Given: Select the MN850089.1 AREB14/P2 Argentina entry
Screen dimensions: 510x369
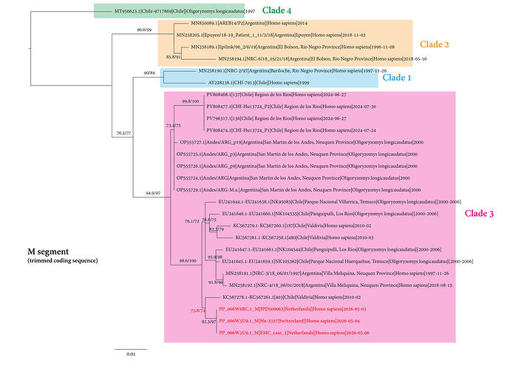Looking at the screenshot, I should coord(249,23).
